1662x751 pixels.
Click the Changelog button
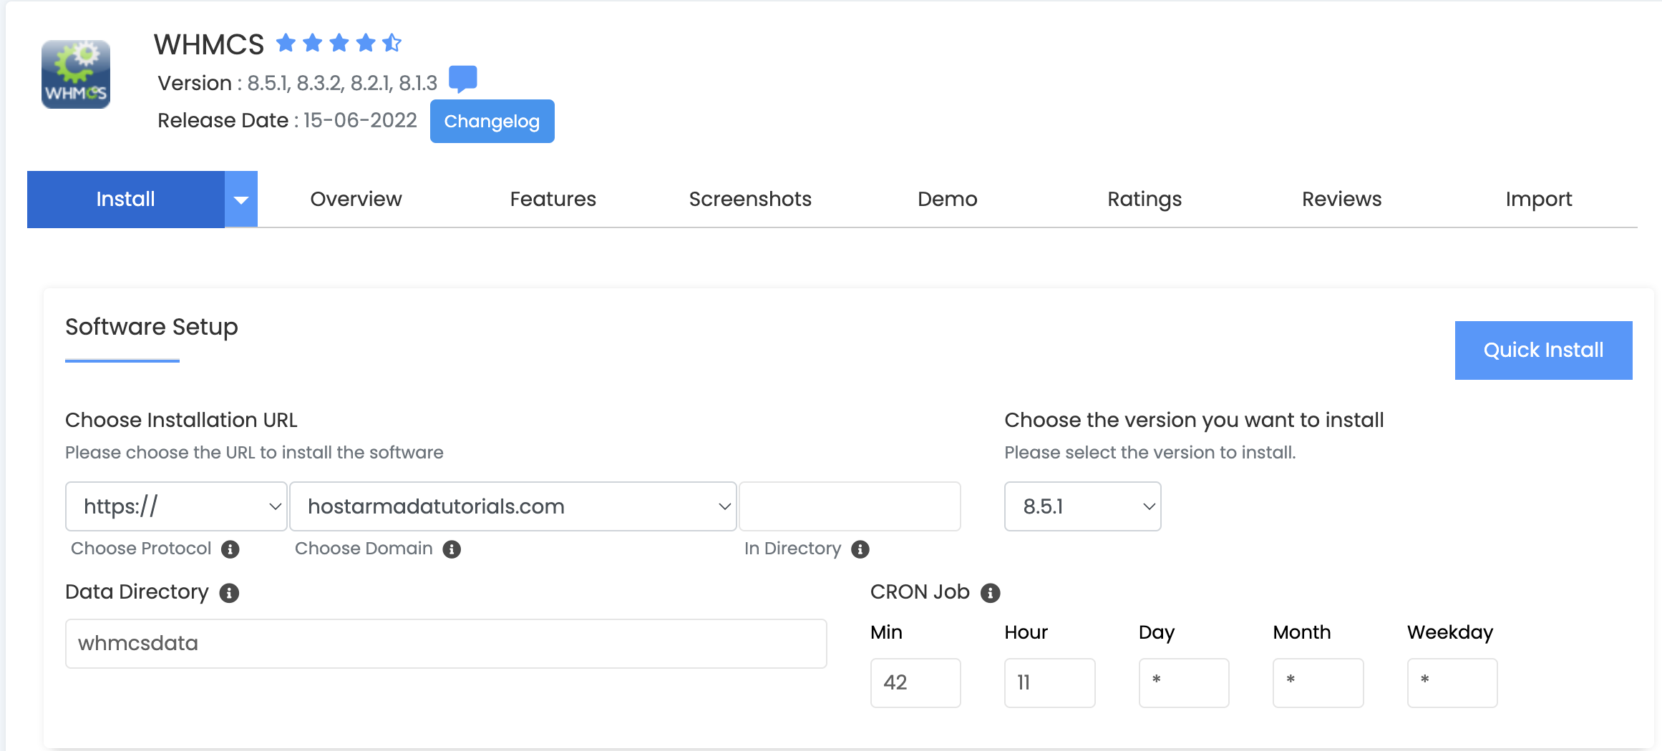click(x=492, y=122)
